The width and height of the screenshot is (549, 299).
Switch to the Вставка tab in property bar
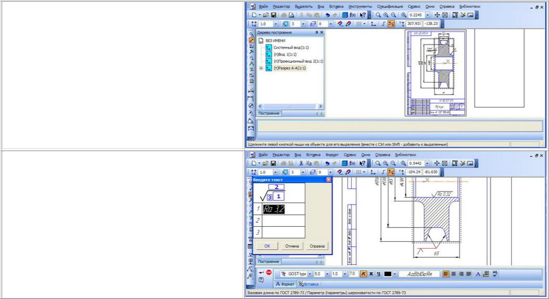(x=308, y=284)
